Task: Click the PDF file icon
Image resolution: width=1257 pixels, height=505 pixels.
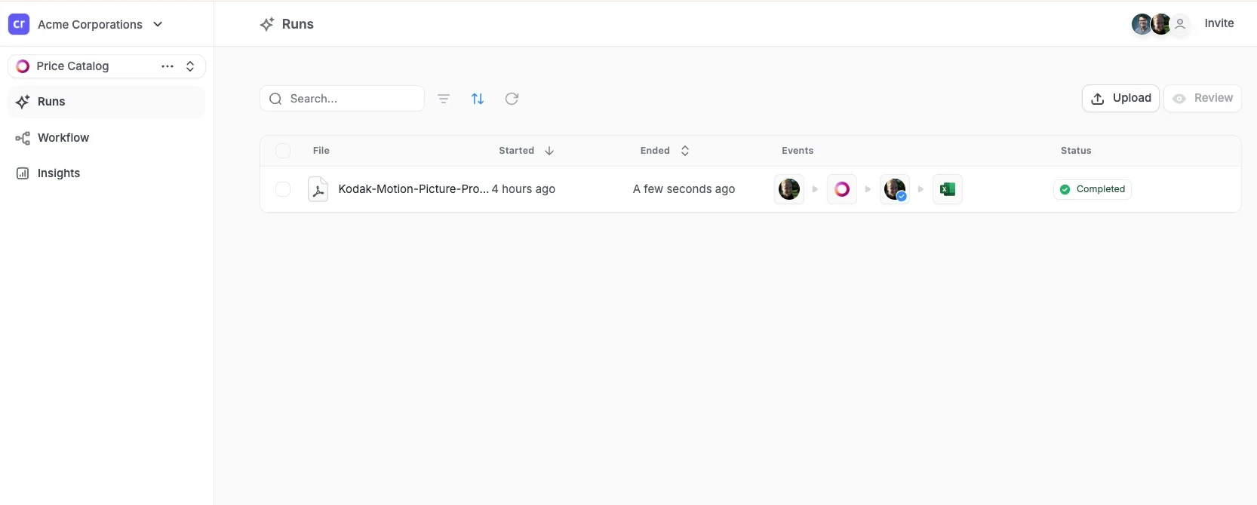Action: coord(318,189)
